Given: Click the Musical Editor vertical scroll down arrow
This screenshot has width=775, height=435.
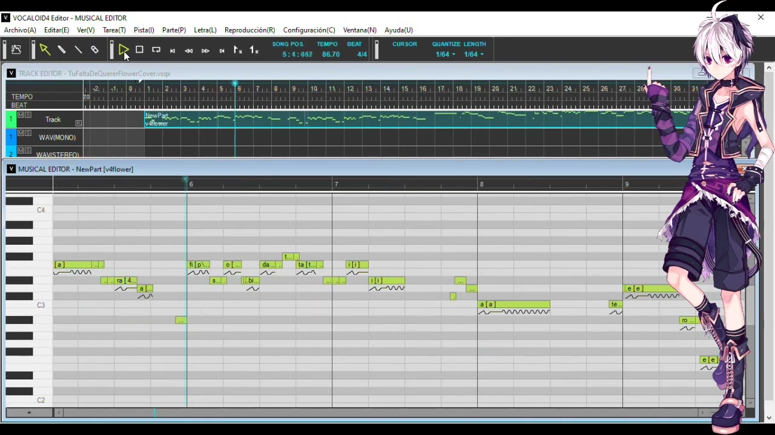Looking at the screenshot, I should (751, 402).
